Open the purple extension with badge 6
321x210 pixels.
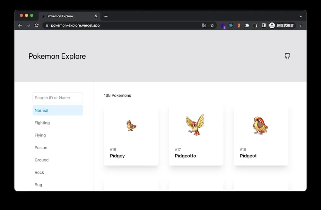click(x=223, y=26)
